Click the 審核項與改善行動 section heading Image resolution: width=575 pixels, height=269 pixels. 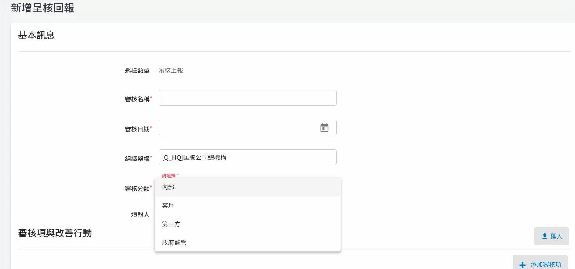[55, 233]
